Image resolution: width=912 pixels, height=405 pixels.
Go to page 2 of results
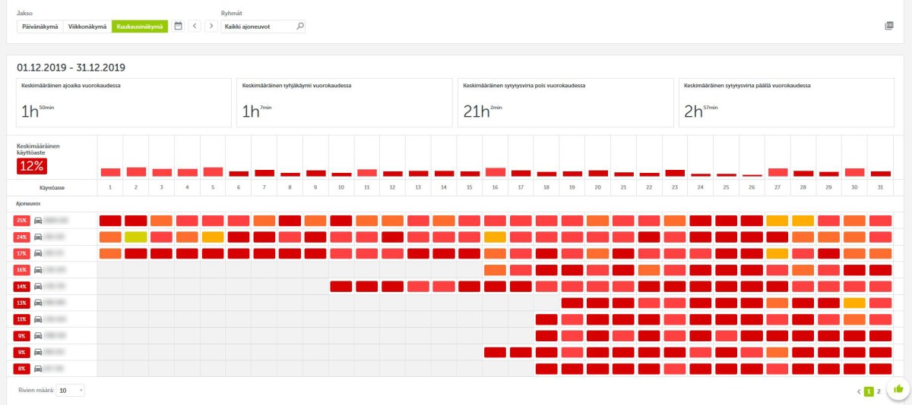[879, 391]
